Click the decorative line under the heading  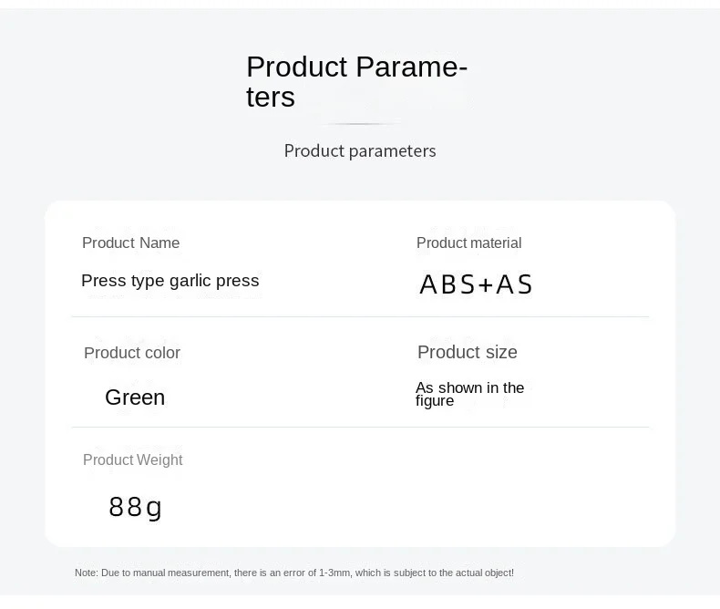(x=361, y=123)
